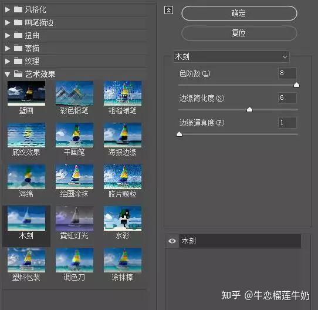
Task: Select the 彩色铅笔 filter thumbnail
Action: pos(75,93)
